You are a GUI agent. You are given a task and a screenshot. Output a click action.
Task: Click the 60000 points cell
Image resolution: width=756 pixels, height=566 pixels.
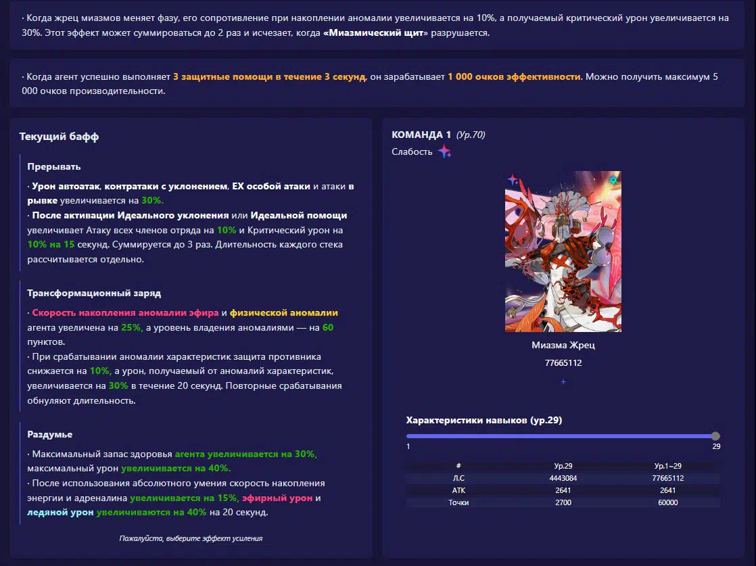[x=668, y=502]
